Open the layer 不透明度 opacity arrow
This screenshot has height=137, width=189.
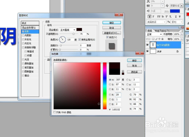coord(181,34)
